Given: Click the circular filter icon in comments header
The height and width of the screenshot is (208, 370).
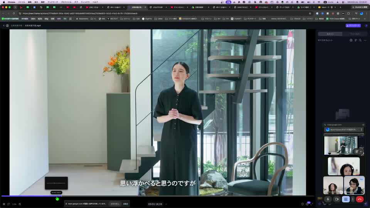Looking at the screenshot, I should point(351,40).
